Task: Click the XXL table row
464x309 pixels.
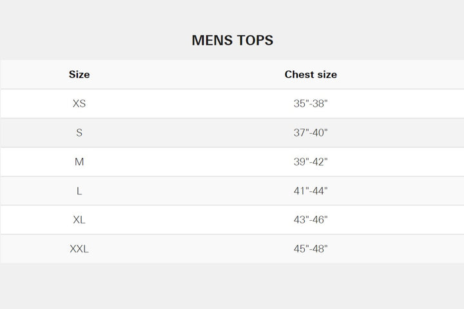Action: [x=193, y=248]
